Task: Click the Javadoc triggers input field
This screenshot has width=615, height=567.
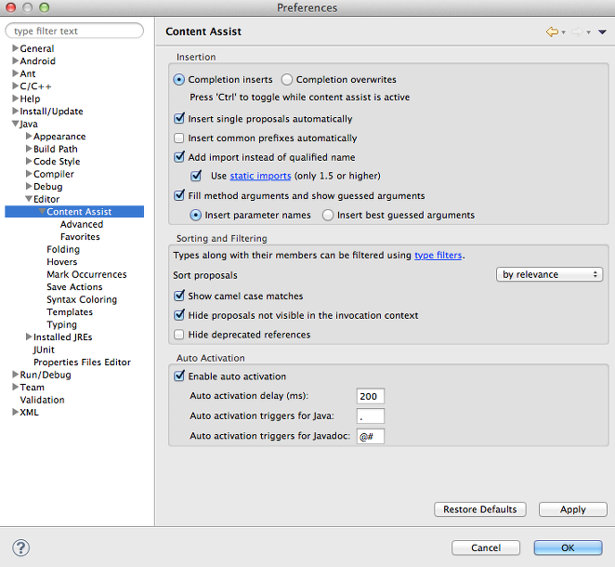Action: (371, 436)
